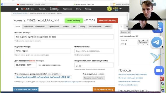Click Генератор ссылок/билетов button
The height and width of the screenshot is (93, 166).
(x=94, y=78)
